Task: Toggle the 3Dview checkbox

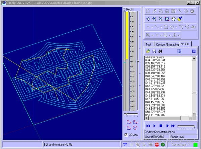Action: [x=126, y=135]
